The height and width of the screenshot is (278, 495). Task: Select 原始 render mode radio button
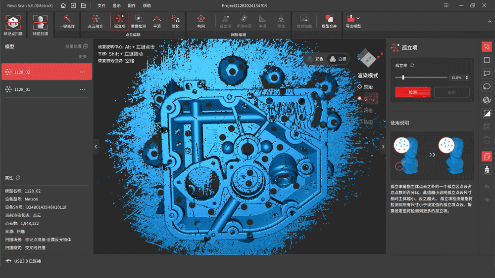click(x=360, y=86)
